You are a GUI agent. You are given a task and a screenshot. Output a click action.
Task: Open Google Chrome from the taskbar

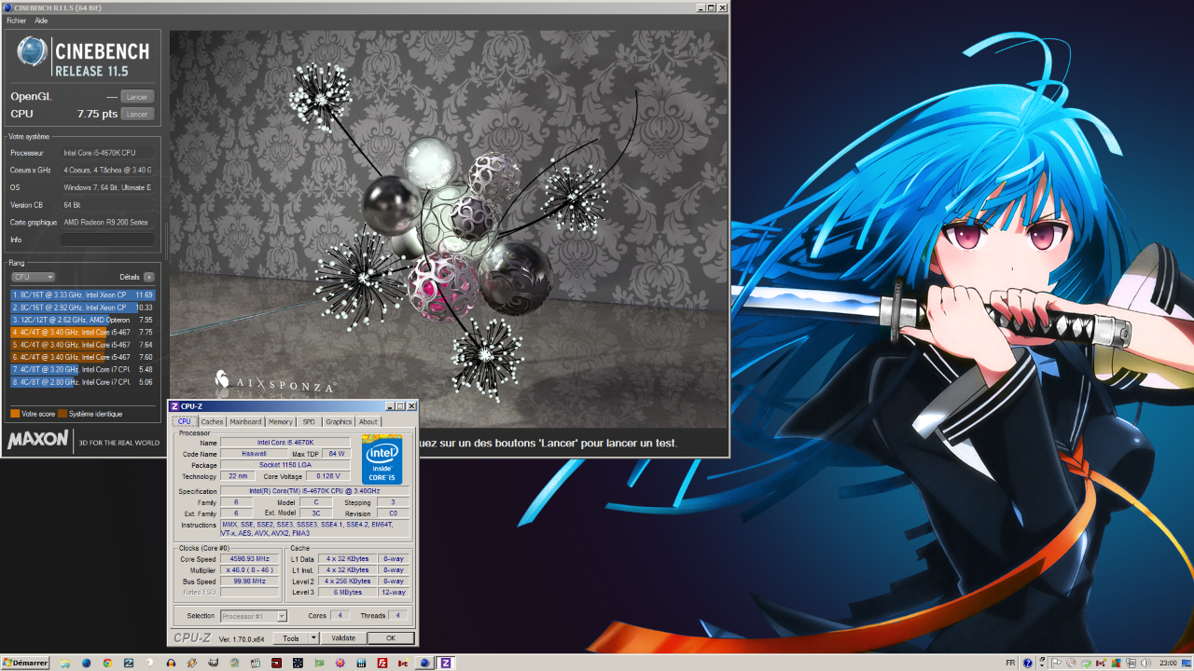107,664
